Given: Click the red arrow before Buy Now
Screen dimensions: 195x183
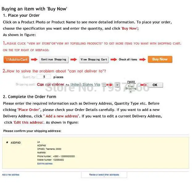Looking at the screenshot, I should point(143,59).
